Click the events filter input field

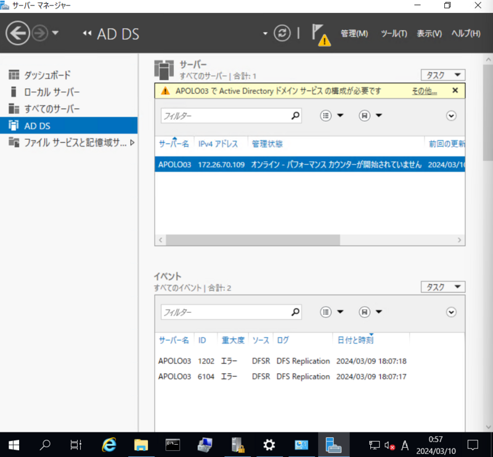pyautogui.click(x=224, y=312)
